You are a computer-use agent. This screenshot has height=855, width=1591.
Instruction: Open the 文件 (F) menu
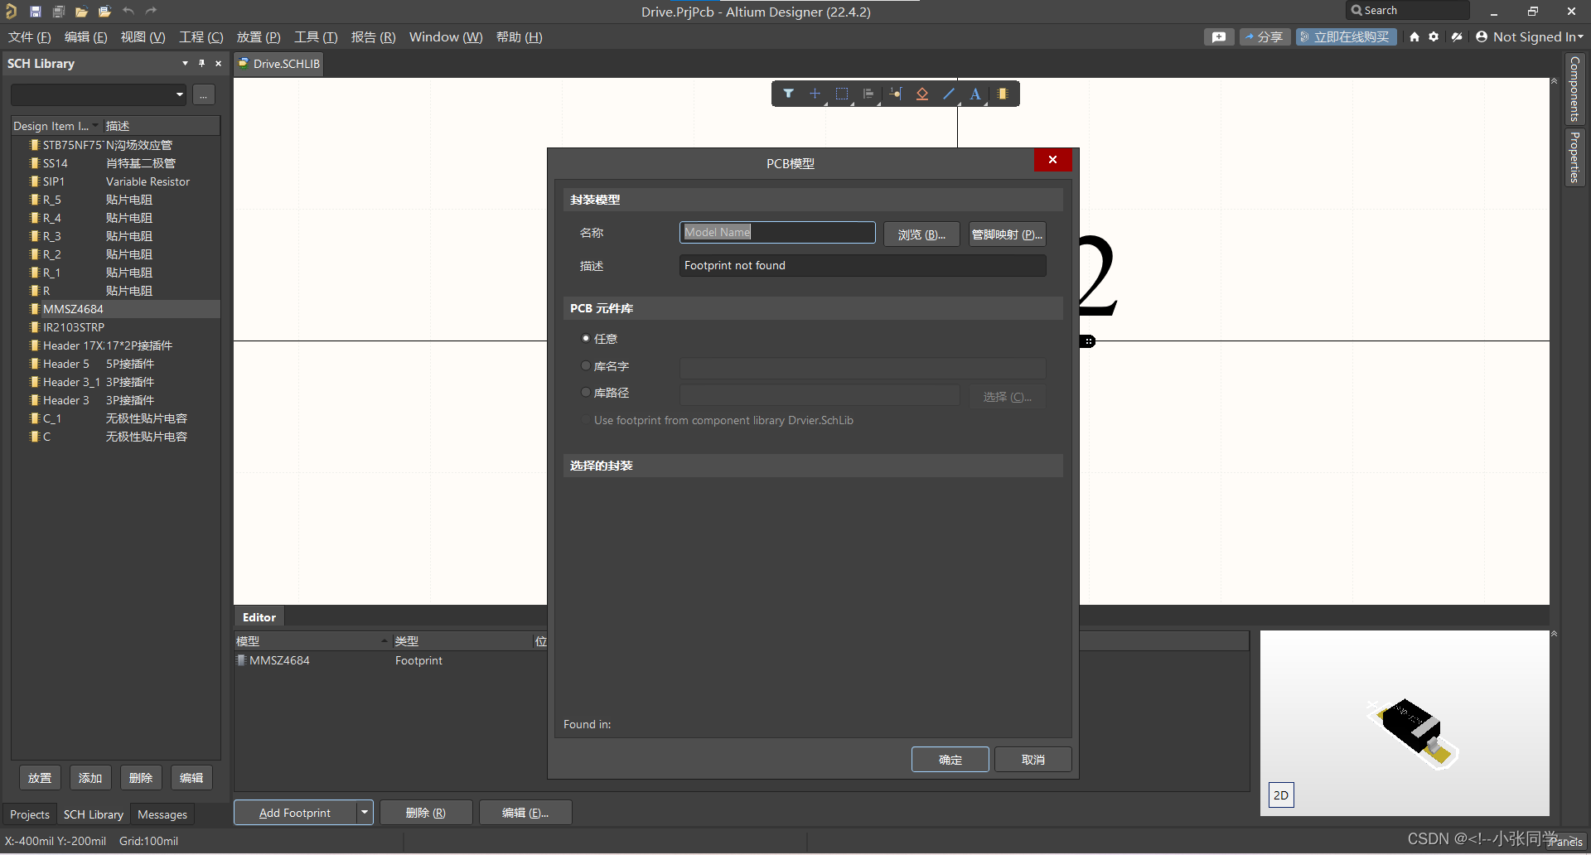point(30,37)
